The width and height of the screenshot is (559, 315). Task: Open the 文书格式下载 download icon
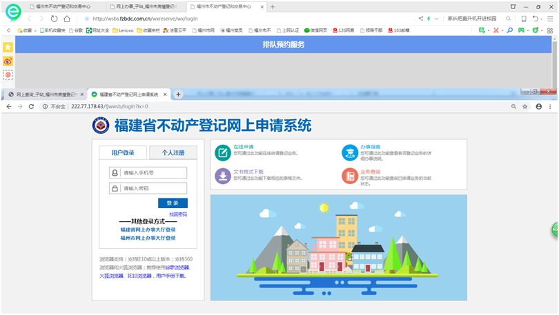point(222,176)
